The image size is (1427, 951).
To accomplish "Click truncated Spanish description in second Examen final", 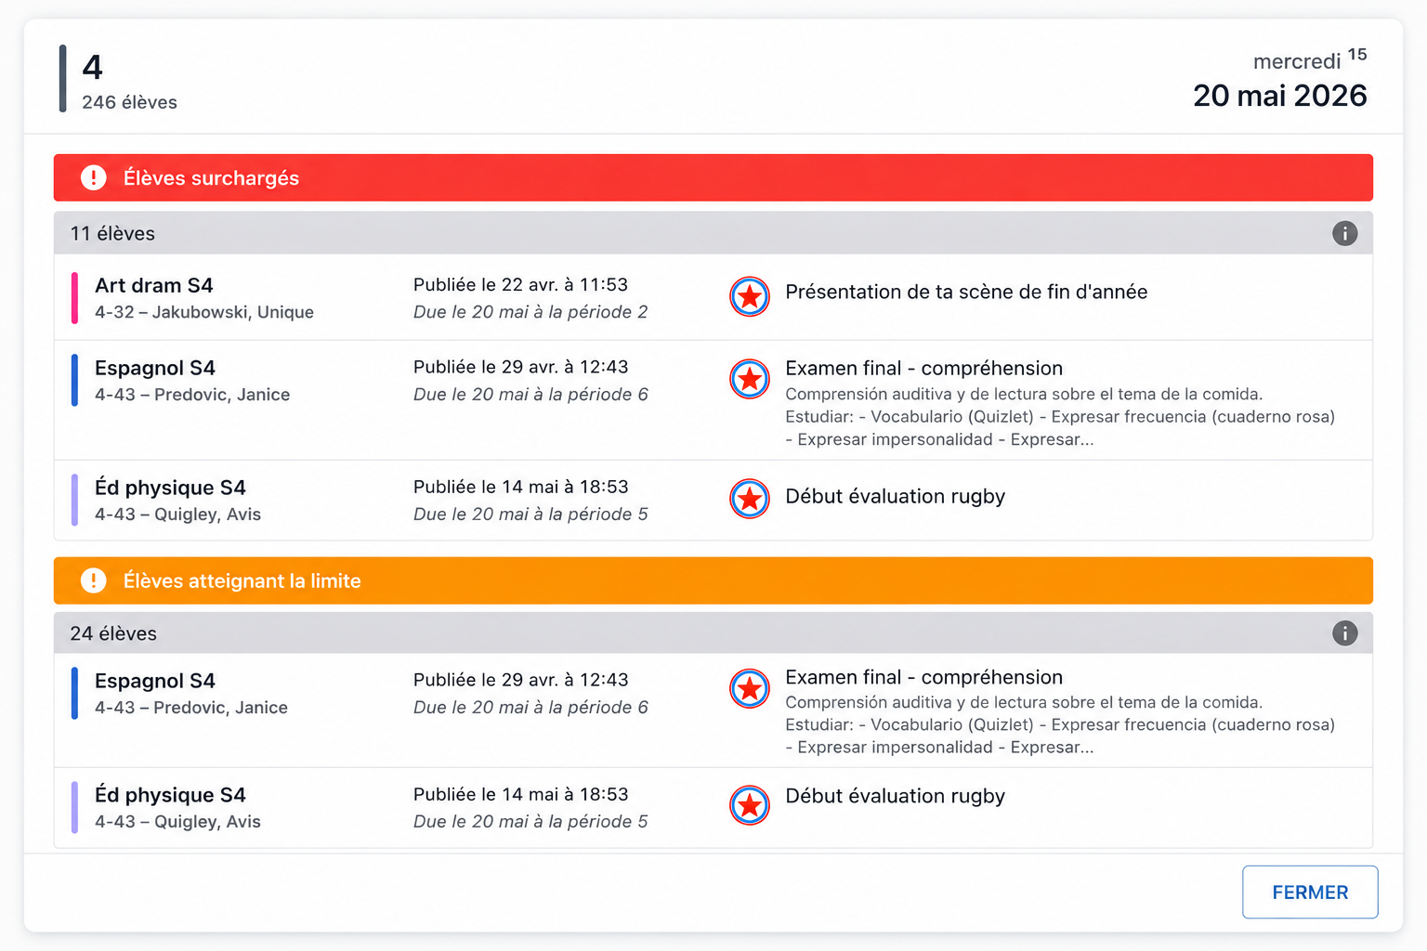I will 1060,725.
